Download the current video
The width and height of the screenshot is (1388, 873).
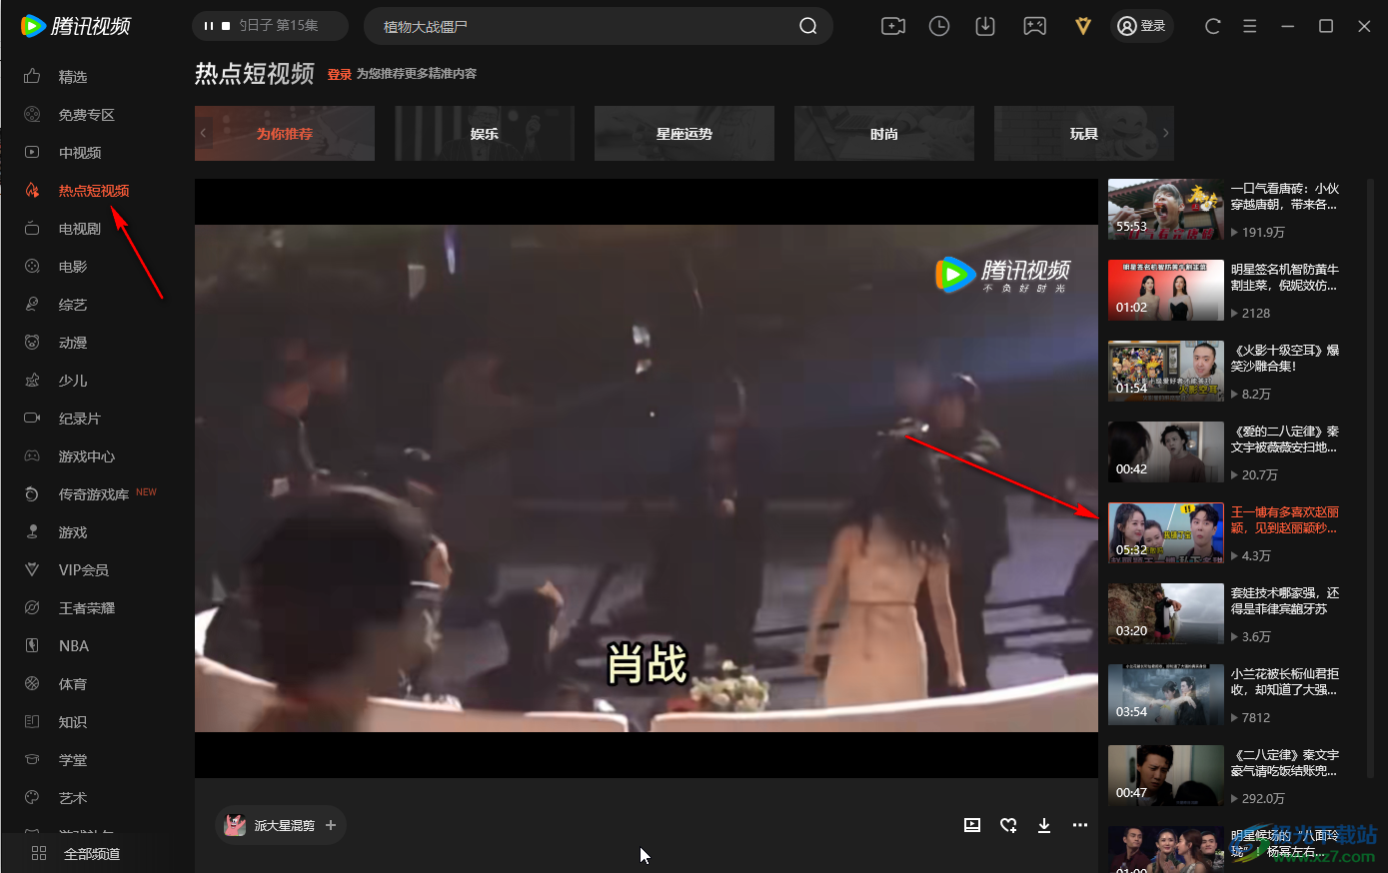pyautogui.click(x=1044, y=825)
